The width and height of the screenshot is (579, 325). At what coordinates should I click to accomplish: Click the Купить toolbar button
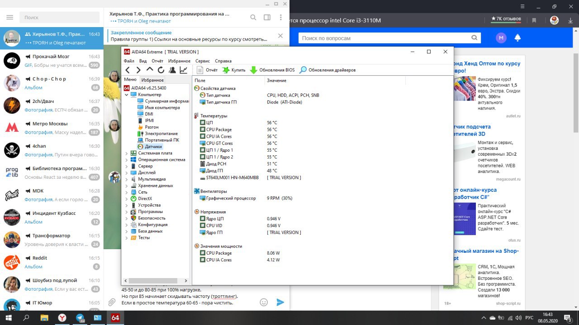(x=234, y=70)
